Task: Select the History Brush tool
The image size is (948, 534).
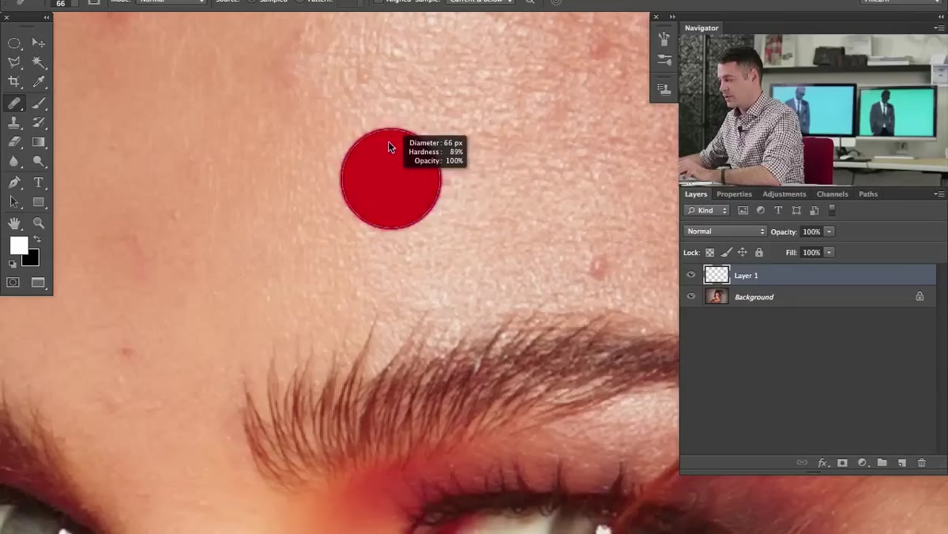Action: [x=38, y=122]
